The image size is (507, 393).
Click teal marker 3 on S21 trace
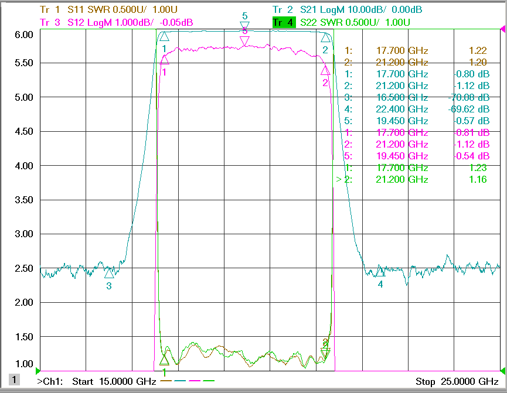(x=109, y=274)
